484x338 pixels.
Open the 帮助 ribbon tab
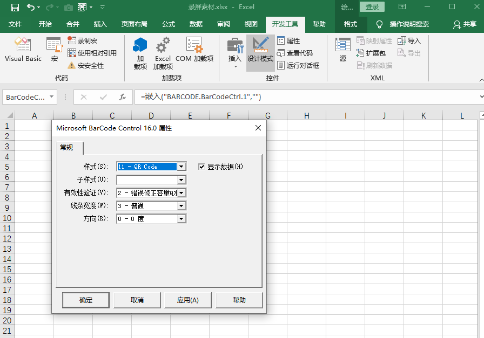pyautogui.click(x=319, y=24)
